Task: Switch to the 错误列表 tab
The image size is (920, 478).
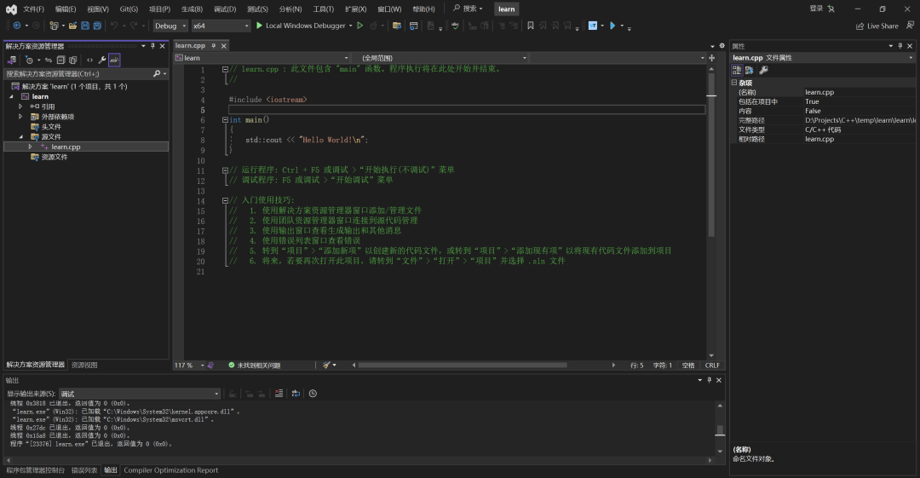Action: [83, 470]
